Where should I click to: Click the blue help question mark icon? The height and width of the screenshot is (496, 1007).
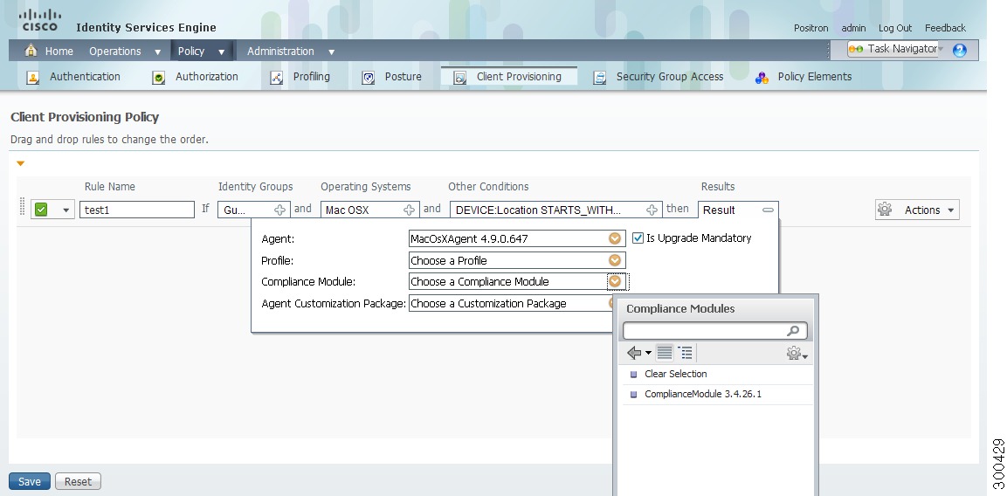coord(960,50)
